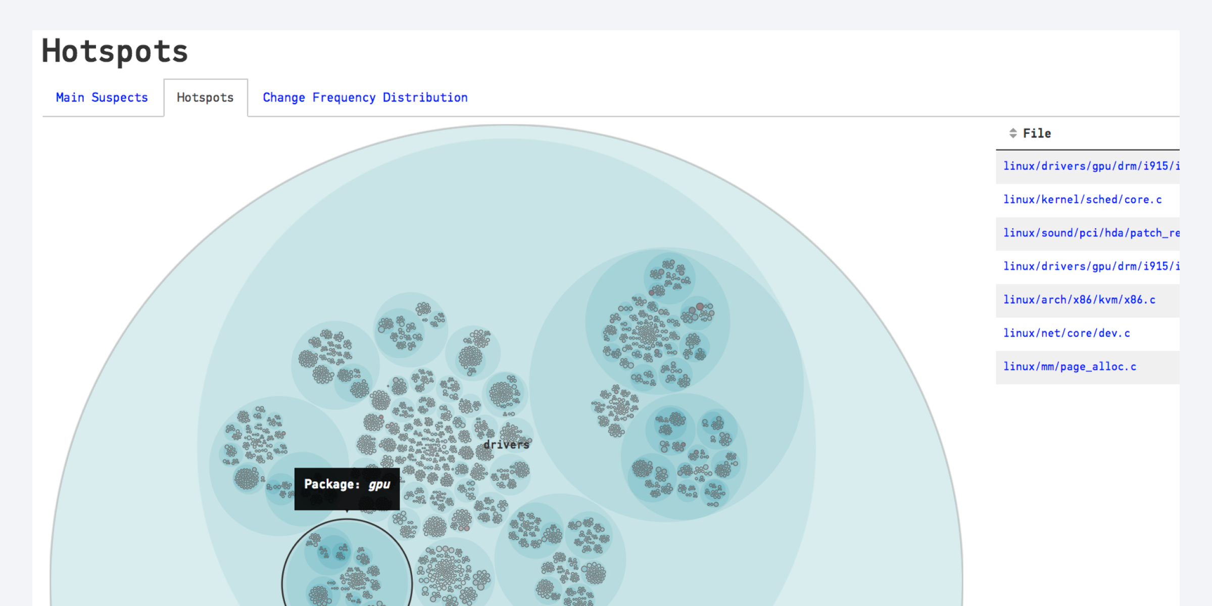1212x606 pixels.
Task: Open linux/arch/x86/kvm/x86.c link
Action: coord(1079,300)
